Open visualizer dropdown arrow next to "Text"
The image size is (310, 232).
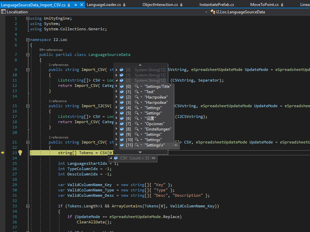point(141,92)
